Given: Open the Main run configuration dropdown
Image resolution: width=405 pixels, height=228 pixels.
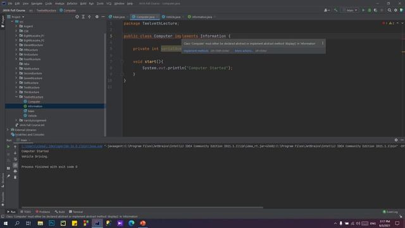Looking at the screenshot, I should tap(350, 10).
